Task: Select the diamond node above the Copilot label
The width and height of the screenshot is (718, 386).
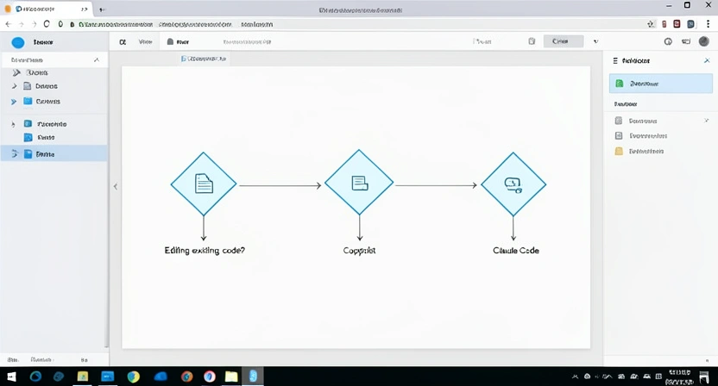Action: [x=359, y=183]
